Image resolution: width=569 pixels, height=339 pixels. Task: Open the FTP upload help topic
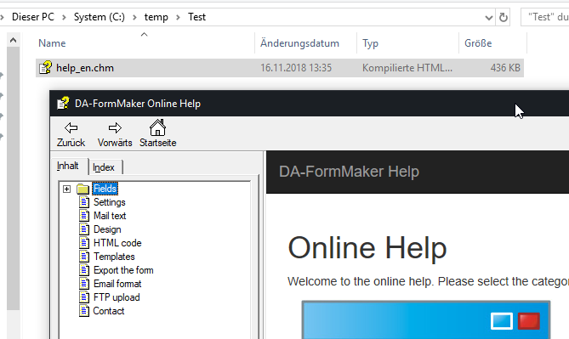pyautogui.click(x=117, y=297)
